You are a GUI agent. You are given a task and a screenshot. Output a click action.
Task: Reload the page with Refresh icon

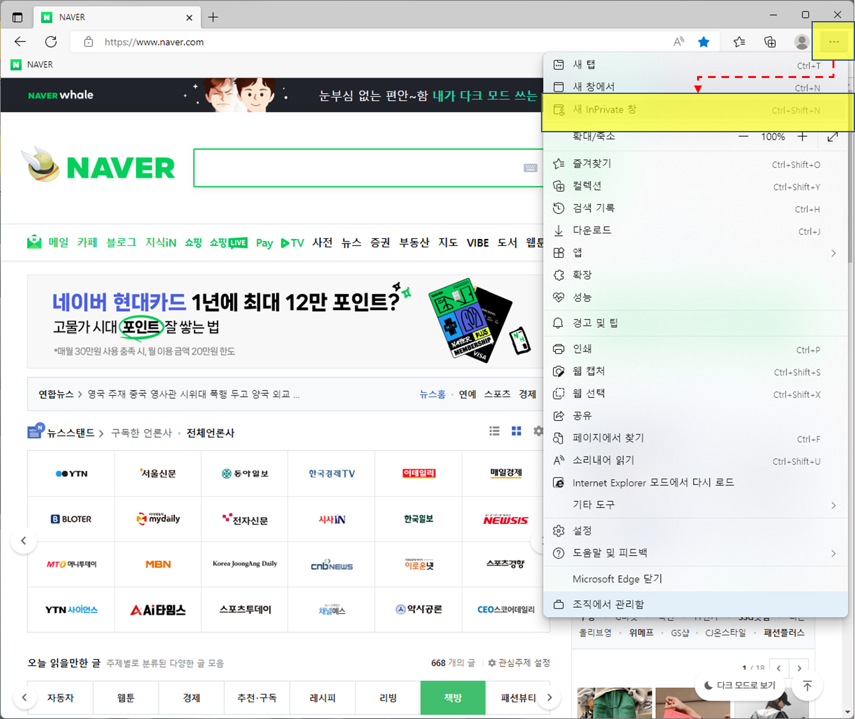pos(51,42)
